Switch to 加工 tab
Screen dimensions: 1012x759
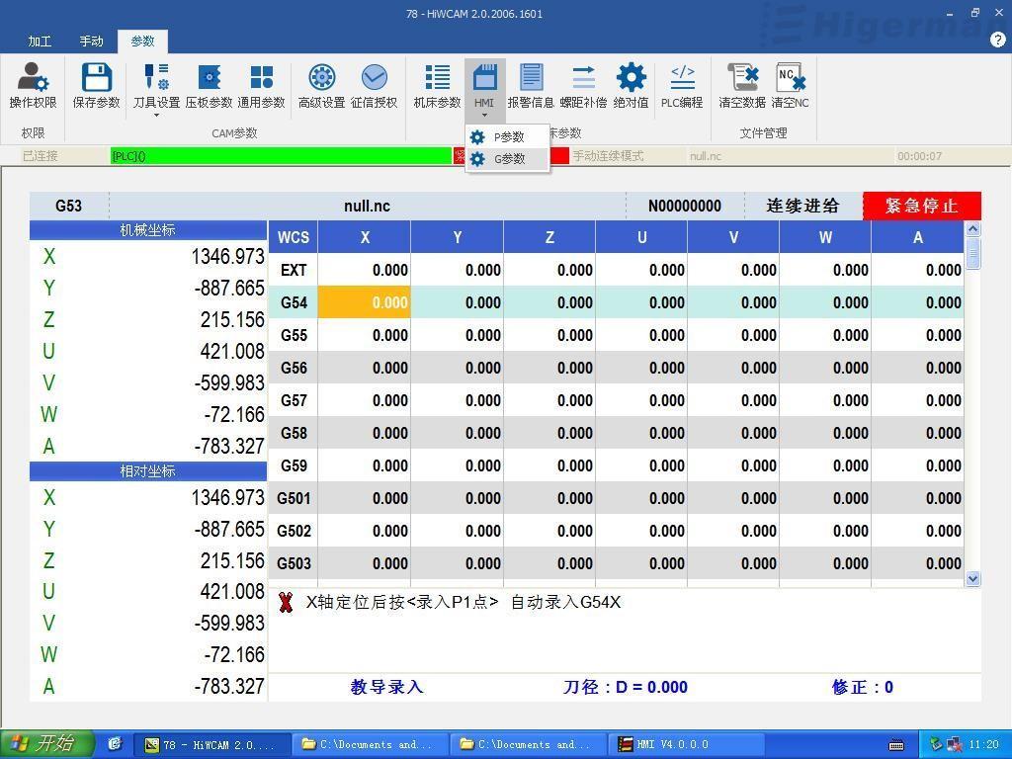[40, 42]
